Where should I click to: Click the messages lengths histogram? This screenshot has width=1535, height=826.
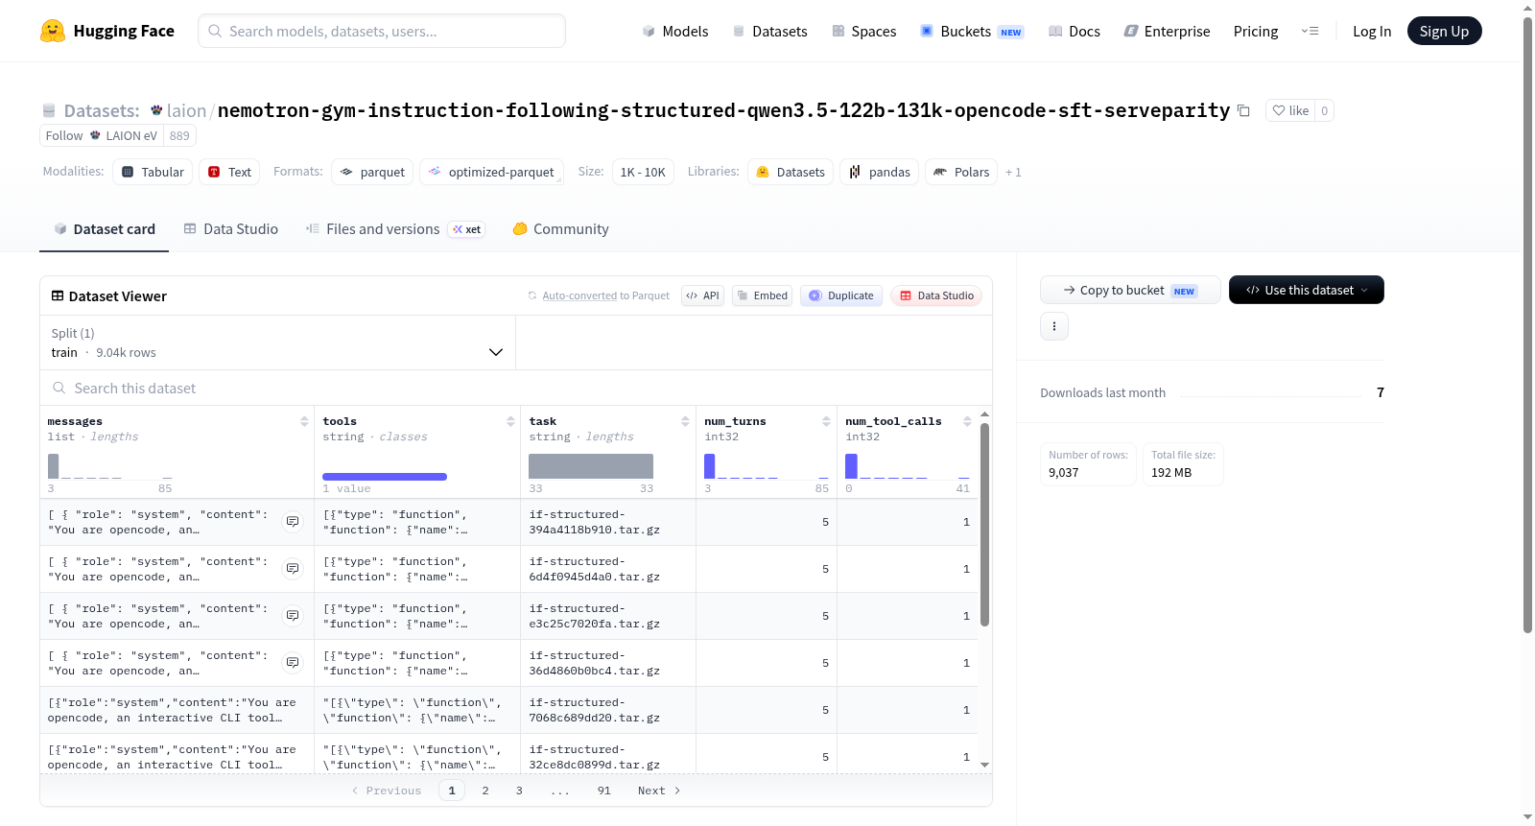click(x=110, y=466)
